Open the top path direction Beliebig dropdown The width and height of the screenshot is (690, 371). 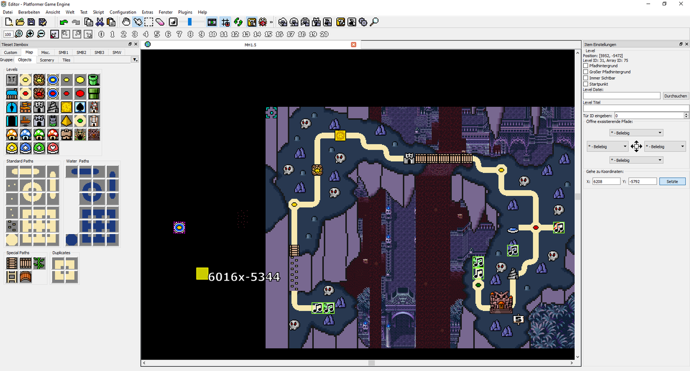pos(636,133)
